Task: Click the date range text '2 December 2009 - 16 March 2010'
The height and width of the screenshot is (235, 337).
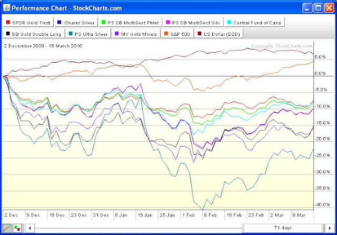Action: pyautogui.click(x=43, y=46)
